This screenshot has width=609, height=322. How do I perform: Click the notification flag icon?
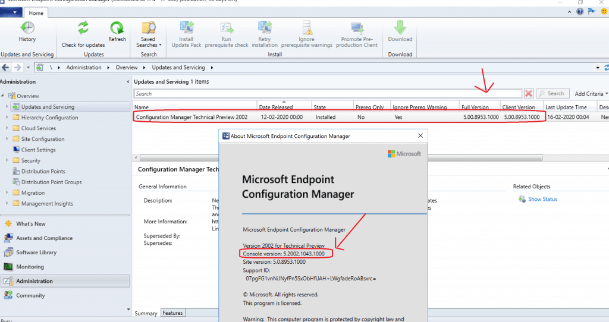(x=592, y=12)
